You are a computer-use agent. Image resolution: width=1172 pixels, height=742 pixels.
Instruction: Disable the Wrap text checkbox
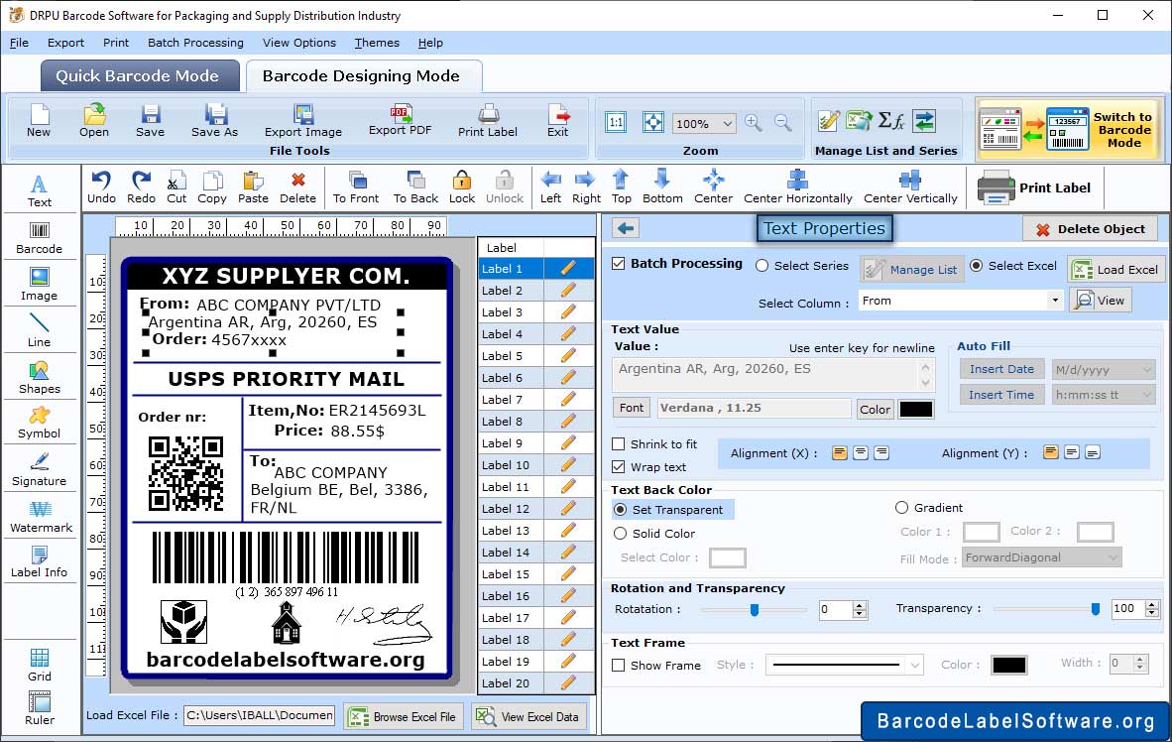(618, 467)
